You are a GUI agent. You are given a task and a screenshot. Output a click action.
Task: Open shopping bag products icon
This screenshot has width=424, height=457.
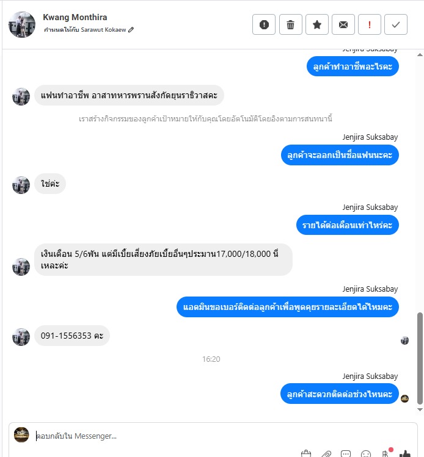(x=306, y=454)
